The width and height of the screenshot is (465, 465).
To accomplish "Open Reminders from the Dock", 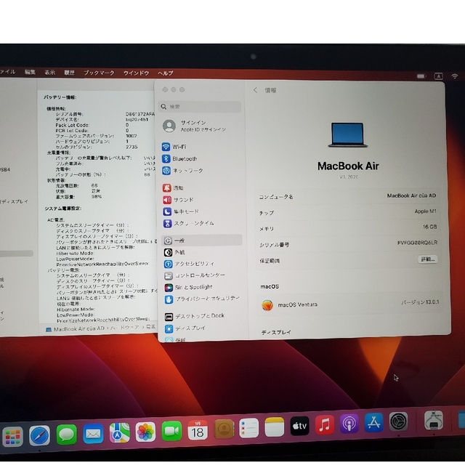I will pyautogui.click(x=248, y=428).
